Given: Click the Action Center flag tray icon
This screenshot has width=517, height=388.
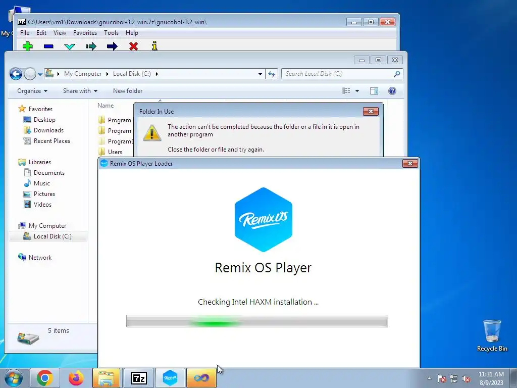Looking at the screenshot, I should click(x=441, y=378).
